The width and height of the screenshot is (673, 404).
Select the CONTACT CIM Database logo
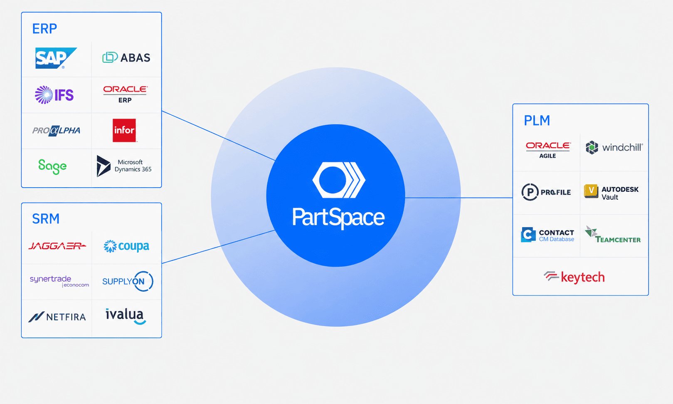point(547,235)
